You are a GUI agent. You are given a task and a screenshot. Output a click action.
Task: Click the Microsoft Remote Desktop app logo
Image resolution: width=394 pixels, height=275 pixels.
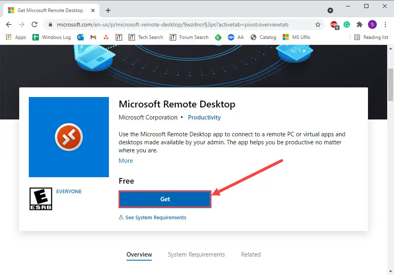pyautogui.click(x=69, y=137)
